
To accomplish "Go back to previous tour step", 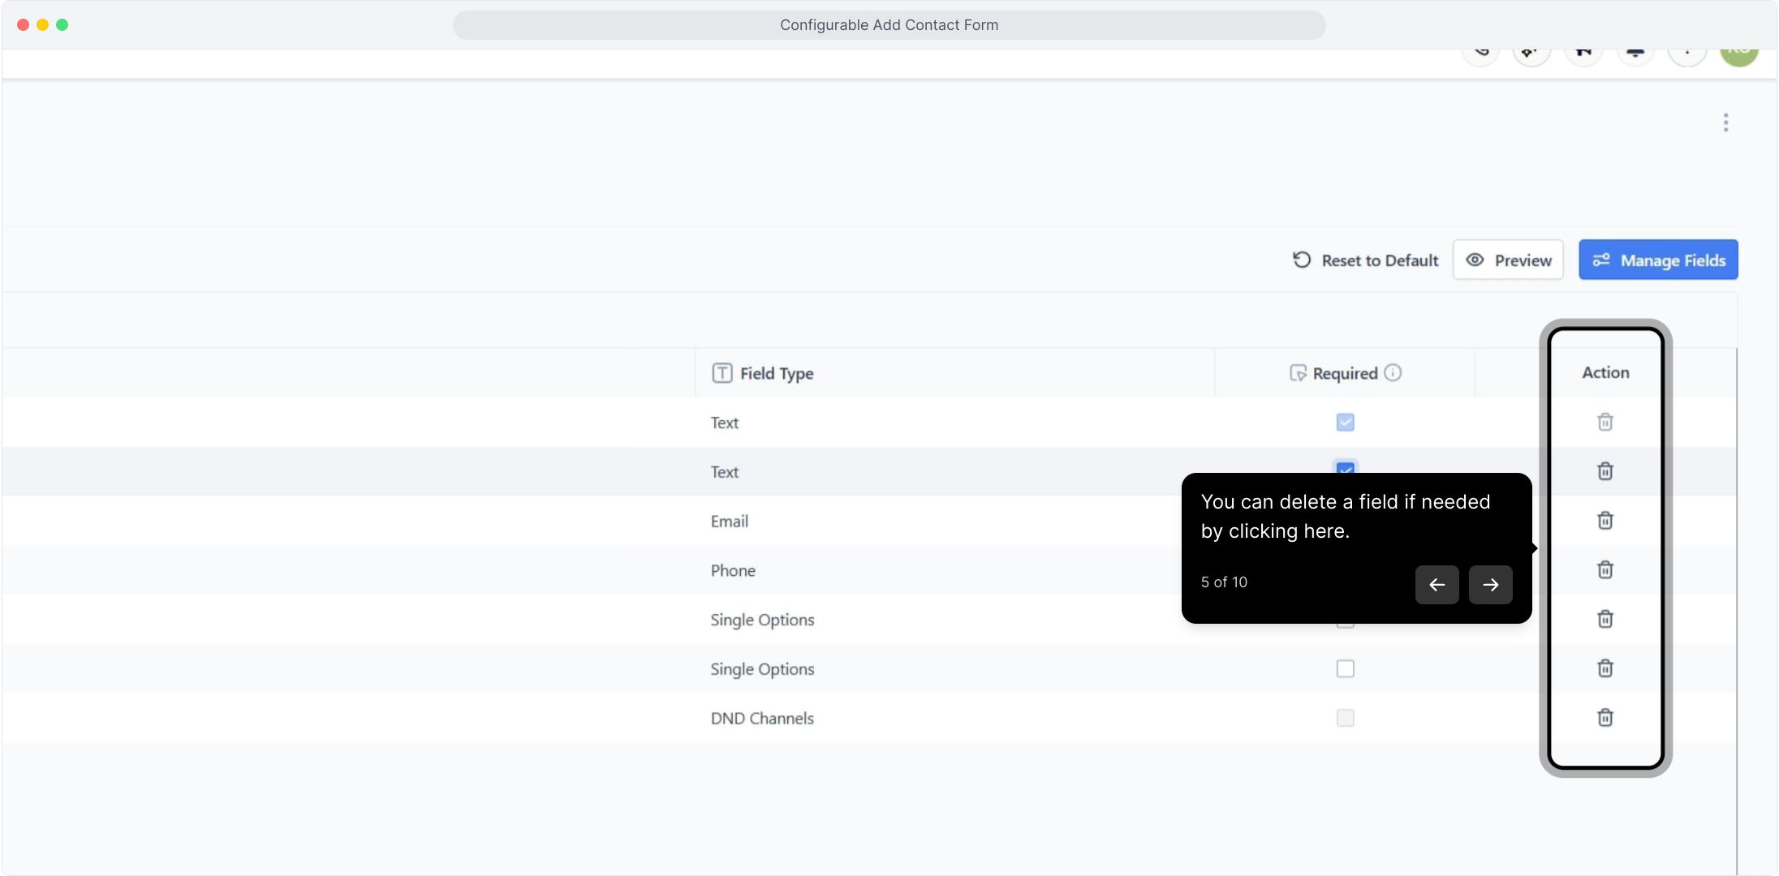I will click(x=1437, y=585).
